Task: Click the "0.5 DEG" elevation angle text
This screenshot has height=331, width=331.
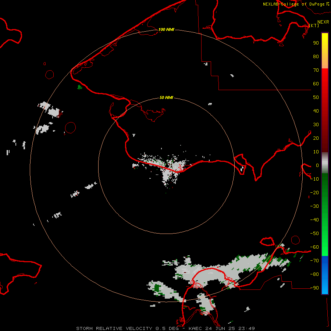Action: pos(167,328)
